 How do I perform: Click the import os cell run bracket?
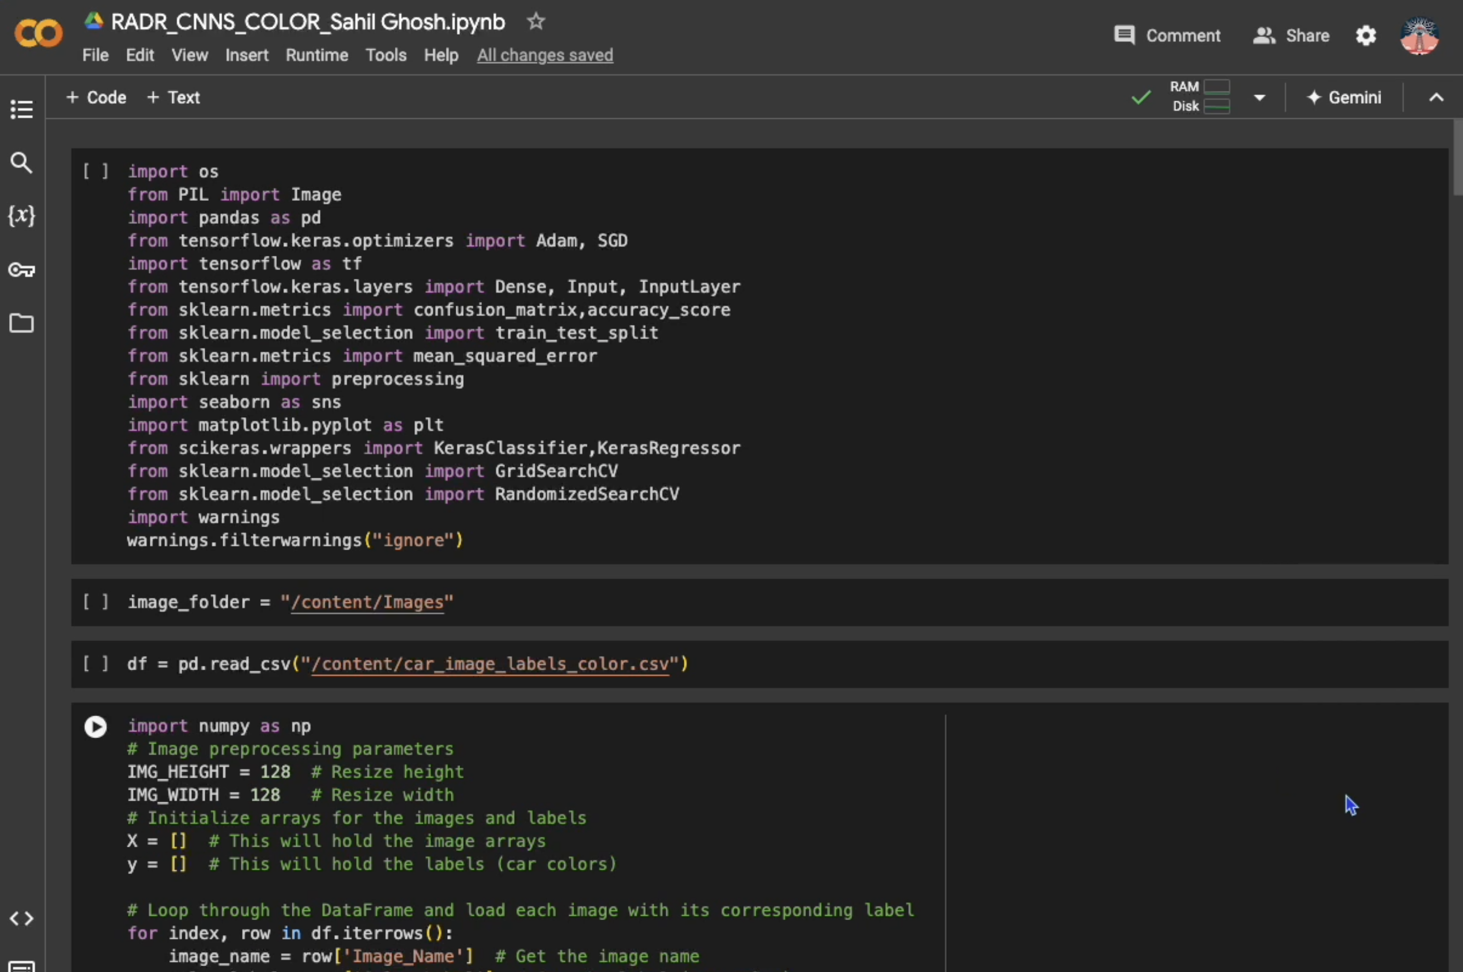96,172
